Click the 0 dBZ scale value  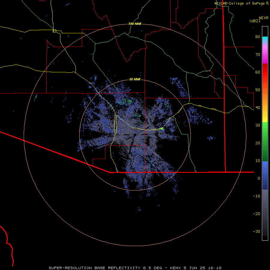click(x=259, y=178)
